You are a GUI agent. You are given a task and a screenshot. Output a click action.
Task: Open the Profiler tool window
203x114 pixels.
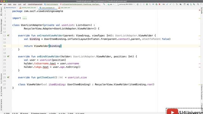[53, 113]
